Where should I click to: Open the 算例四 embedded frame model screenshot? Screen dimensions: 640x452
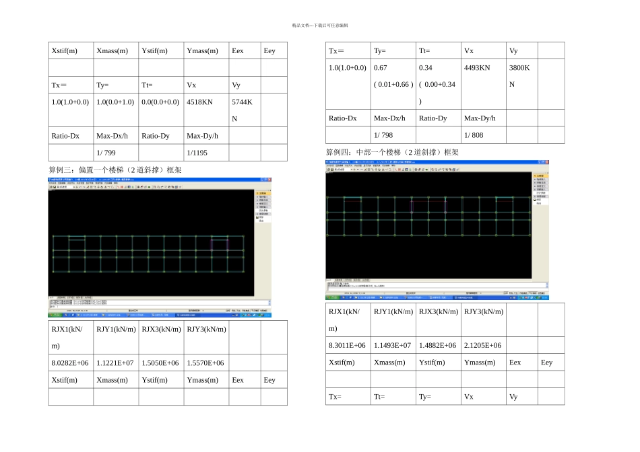tap(437, 230)
